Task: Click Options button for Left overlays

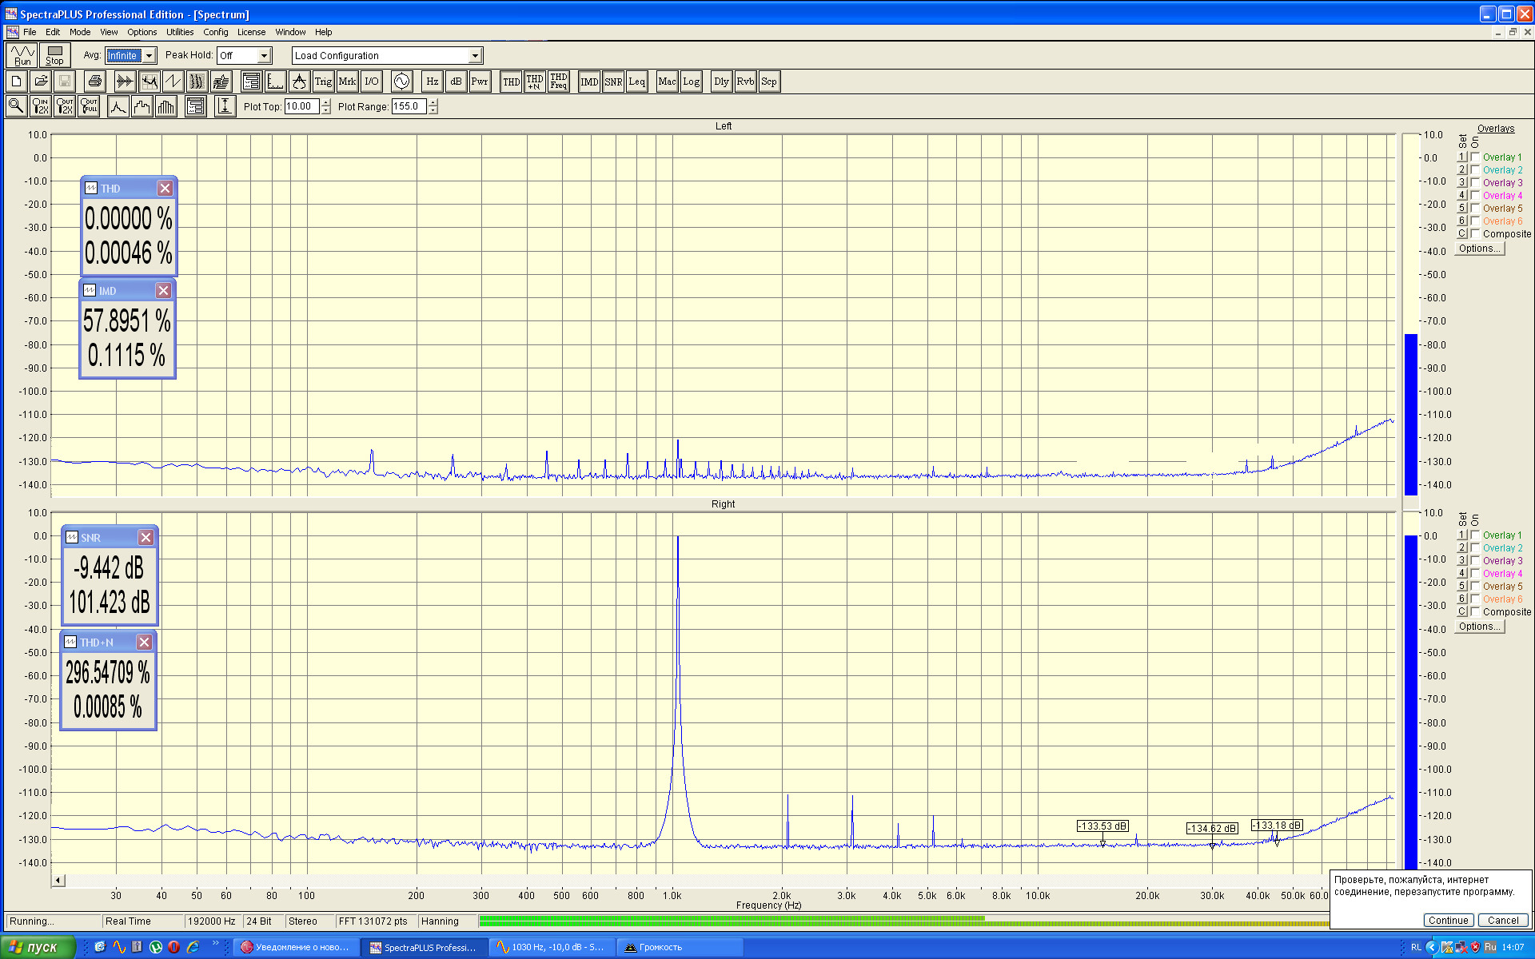Action: pos(1479,249)
